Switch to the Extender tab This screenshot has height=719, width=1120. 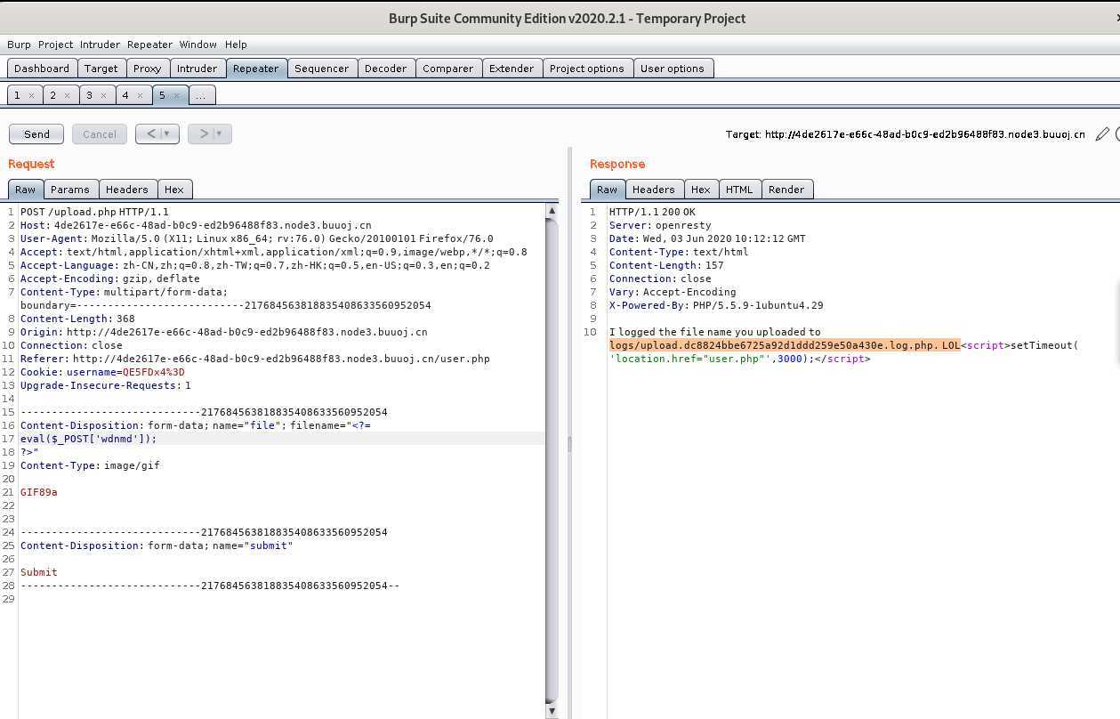click(512, 69)
